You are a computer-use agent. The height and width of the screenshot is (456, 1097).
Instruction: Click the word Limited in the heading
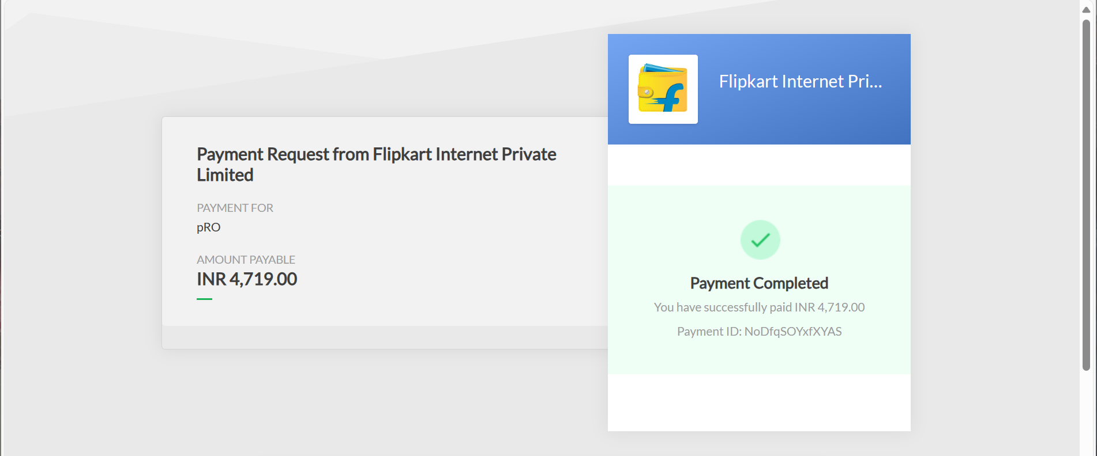coord(225,175)
